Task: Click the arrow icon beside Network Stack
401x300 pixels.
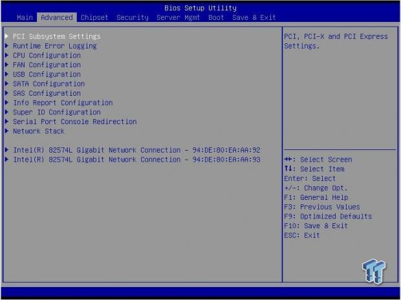Action: [x=7, y=131]
